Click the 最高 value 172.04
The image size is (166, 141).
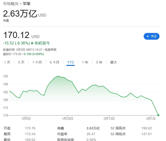(x=30, y=134)
